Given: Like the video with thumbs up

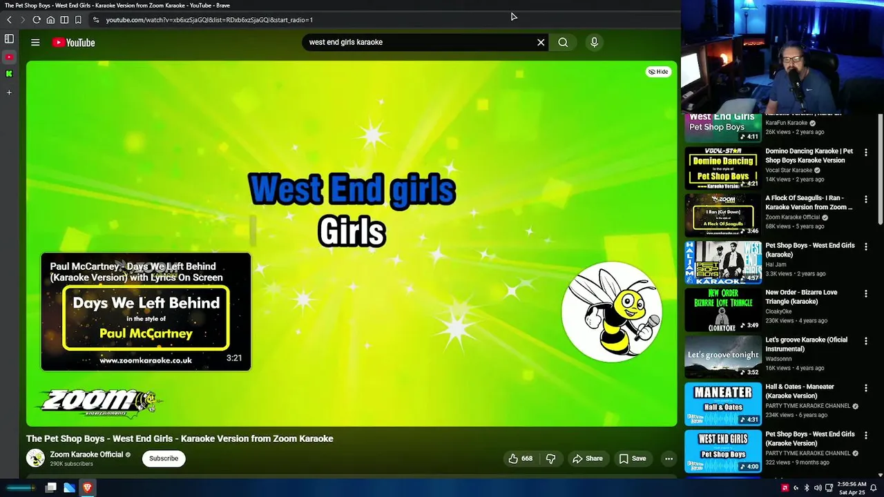Looking at the screenshot, I should tap(521, 458).
